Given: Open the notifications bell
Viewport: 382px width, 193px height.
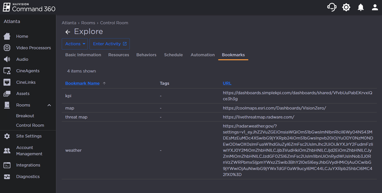Looking at the screenshot, I should click(361, 7).
